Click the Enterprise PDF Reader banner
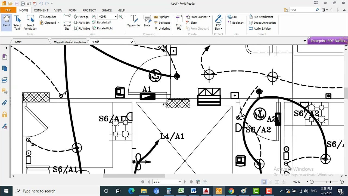Viewport: 348px width, 196px height. tap(328, 41)
